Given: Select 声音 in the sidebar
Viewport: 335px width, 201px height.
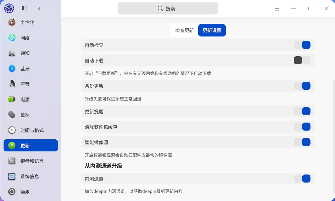Looking at the screenshot, I should pyautogui.click(x=31, y=84).
